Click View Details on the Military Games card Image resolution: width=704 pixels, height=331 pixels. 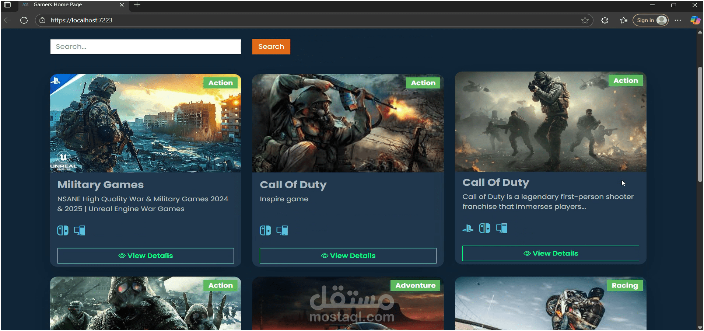146,256
